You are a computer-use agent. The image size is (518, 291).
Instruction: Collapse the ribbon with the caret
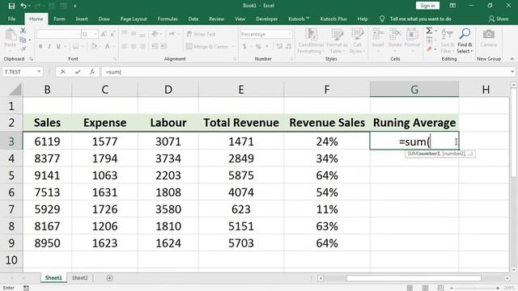point(512,59)
